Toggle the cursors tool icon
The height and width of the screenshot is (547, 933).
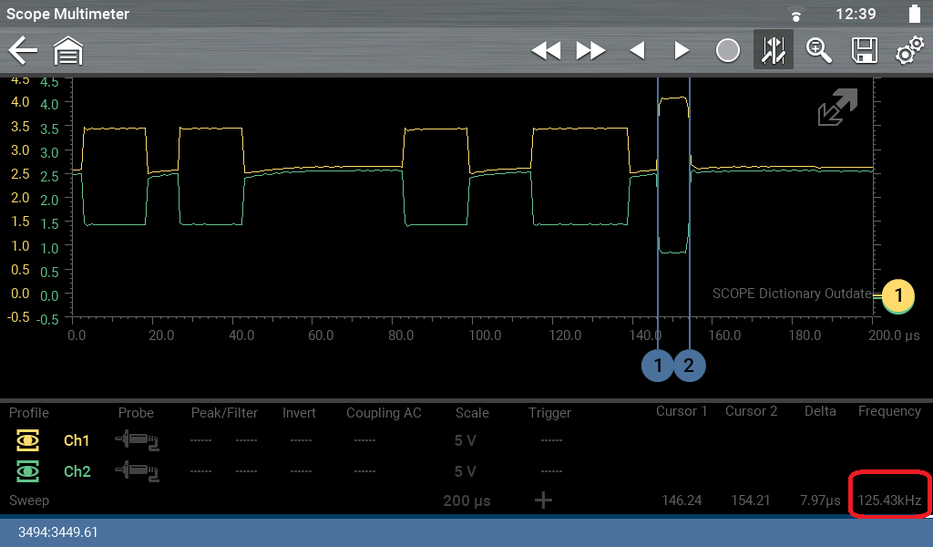coord(773,51)
